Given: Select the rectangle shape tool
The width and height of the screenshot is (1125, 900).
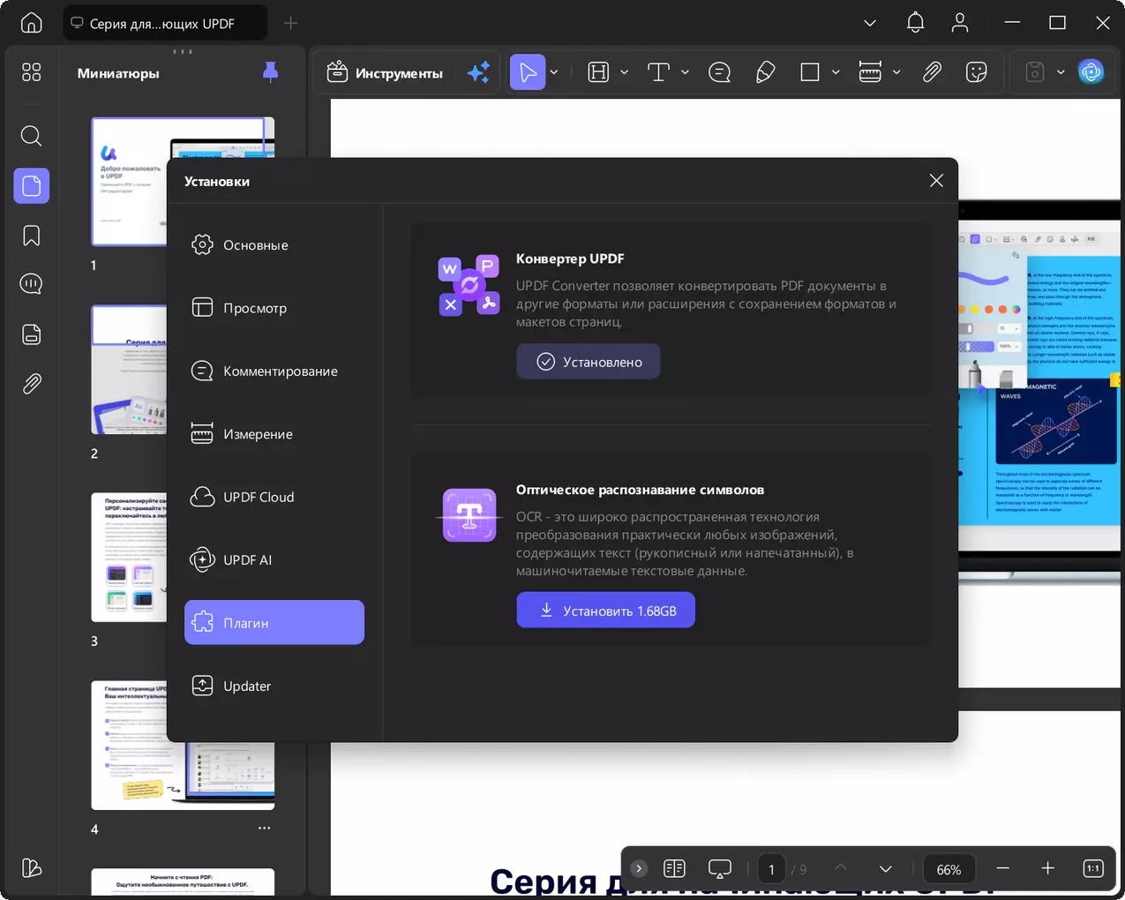Looking at the screenshot, I should coord(810,72).
